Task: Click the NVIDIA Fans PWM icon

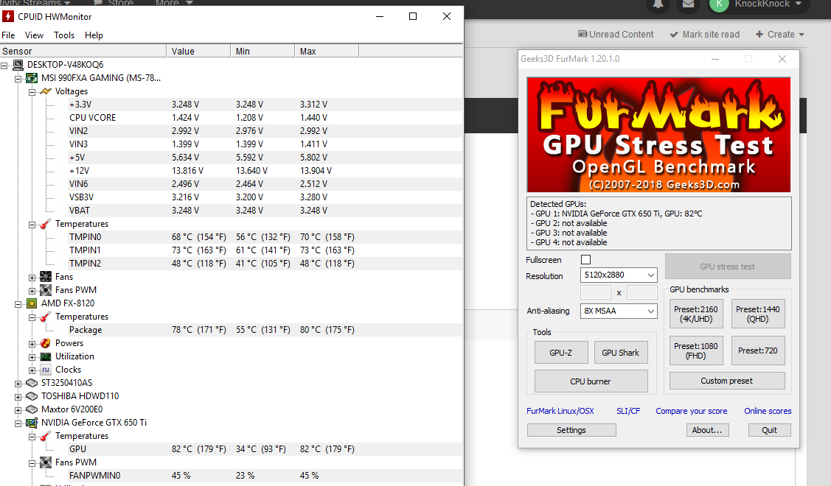Action: tap(46, 462)
